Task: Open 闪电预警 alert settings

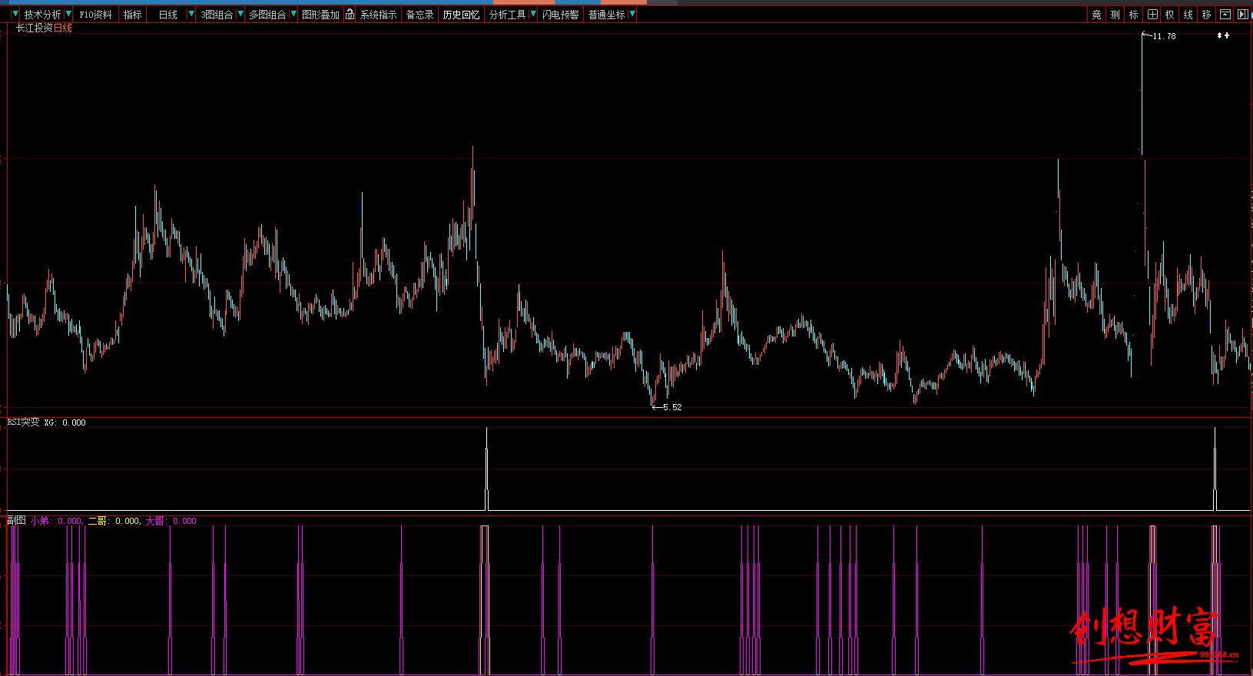Action: coord(561,15)
